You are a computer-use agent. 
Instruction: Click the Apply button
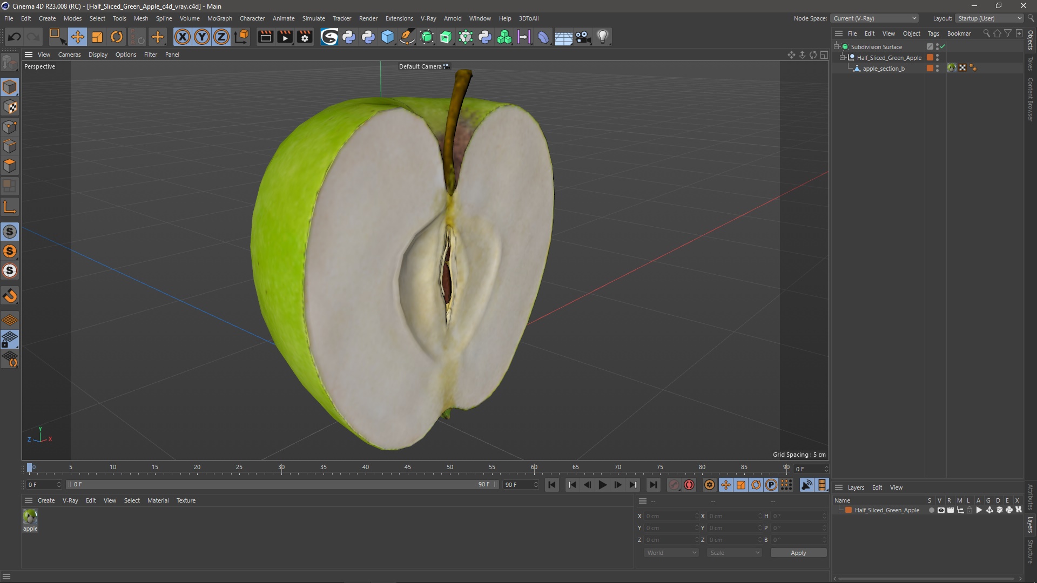798,553
